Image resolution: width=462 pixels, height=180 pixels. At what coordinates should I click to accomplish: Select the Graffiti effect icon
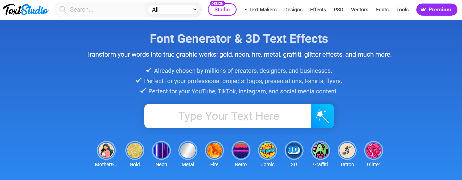[320, 150]
